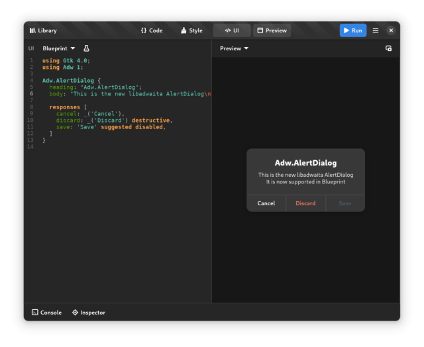
Task: Open the Inspector tab
Action: tap(89, 313)
